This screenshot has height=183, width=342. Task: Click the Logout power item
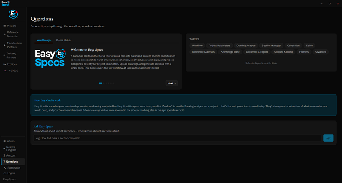click(x=11, y=173)
